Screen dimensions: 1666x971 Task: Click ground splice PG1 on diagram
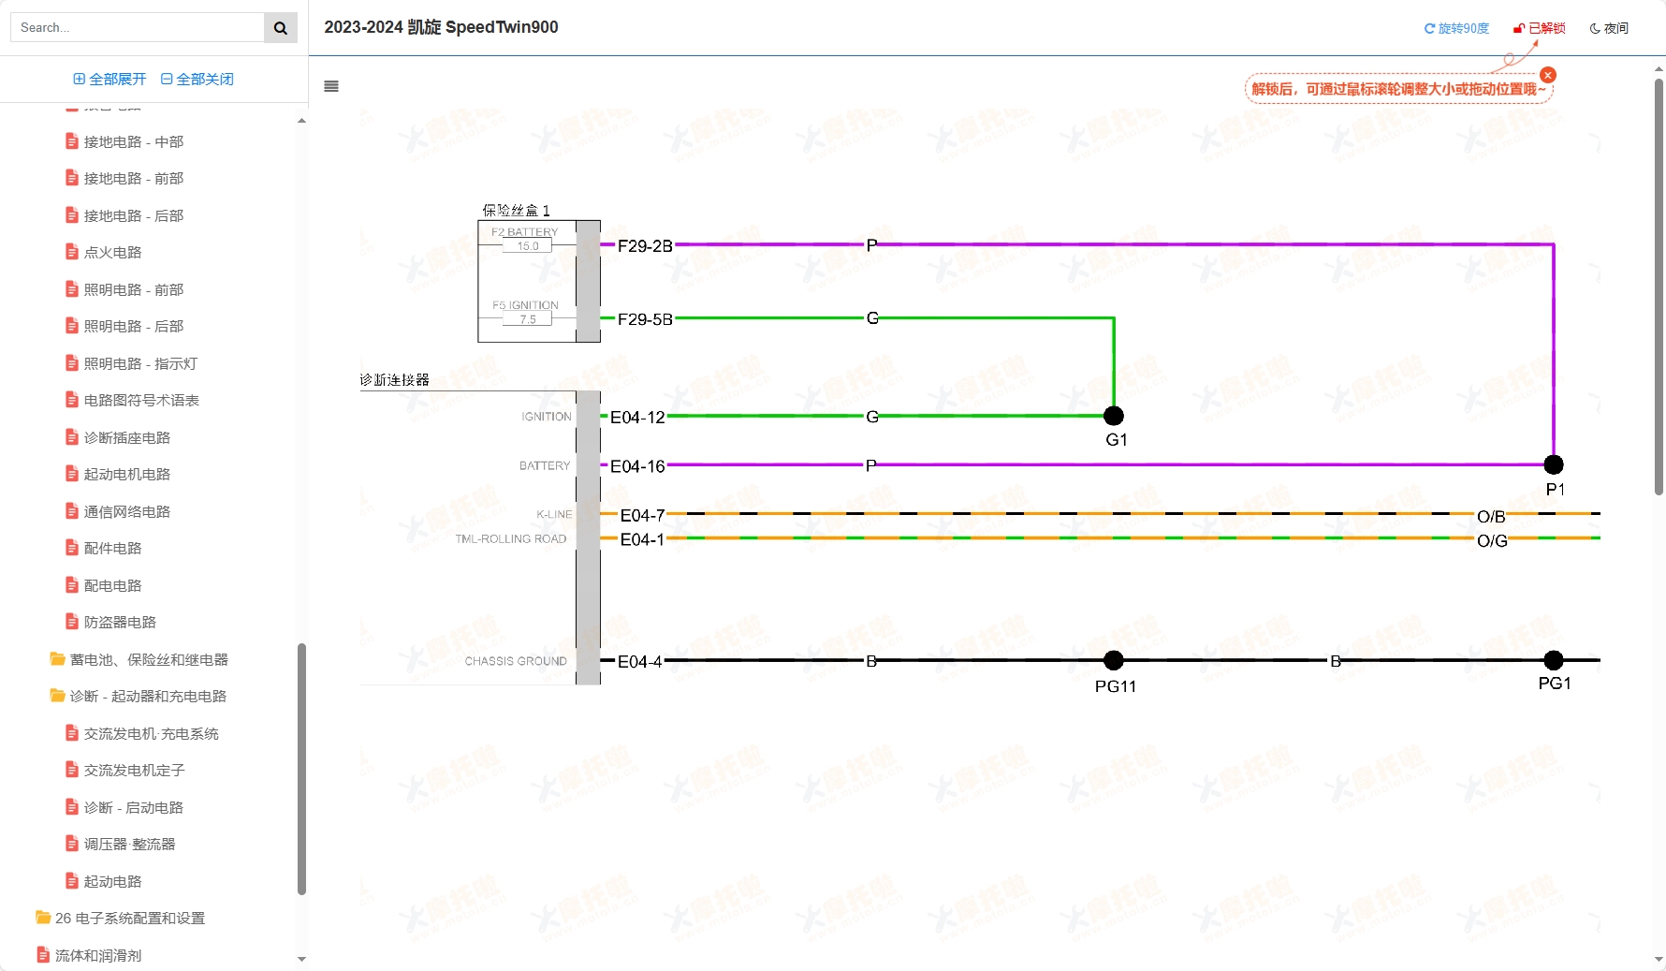pos(1554,660)
